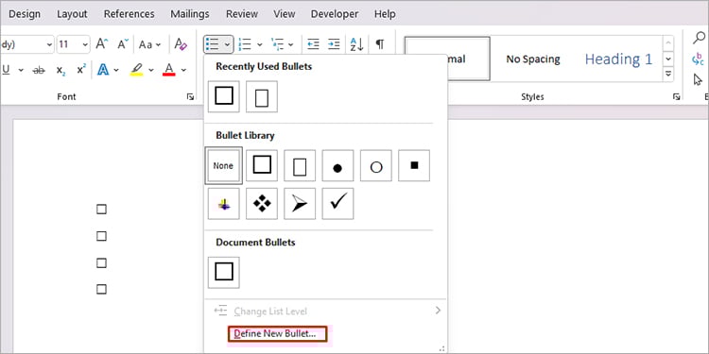Open the Mailings tab
709x354 pixels.
[x=190, y=14]
